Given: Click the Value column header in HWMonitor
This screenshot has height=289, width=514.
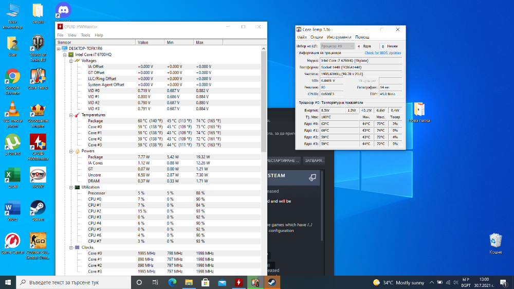Looking at the screenshot, I should point(150,42).
